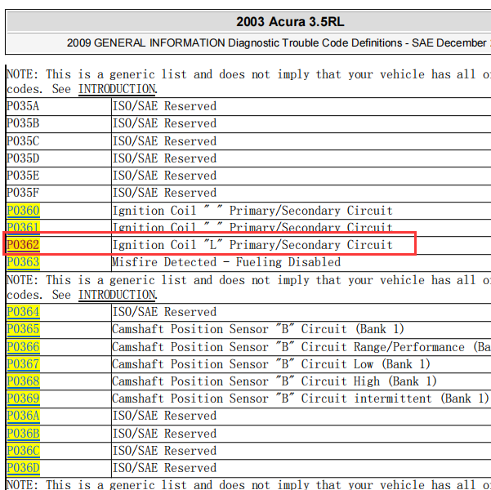Open the P036D trouble code link

coord(24,468)
